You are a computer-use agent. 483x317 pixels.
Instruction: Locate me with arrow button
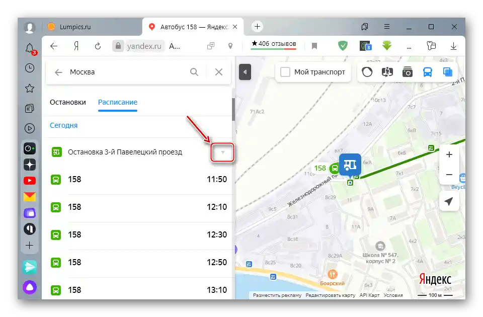(x=449, y=201)
